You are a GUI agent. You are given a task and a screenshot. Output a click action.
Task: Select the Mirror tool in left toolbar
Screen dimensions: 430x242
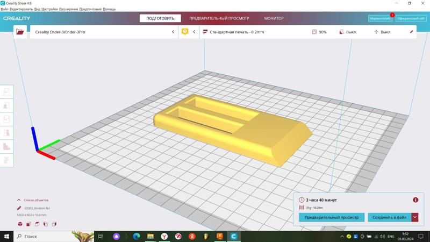tap(6, 132)
